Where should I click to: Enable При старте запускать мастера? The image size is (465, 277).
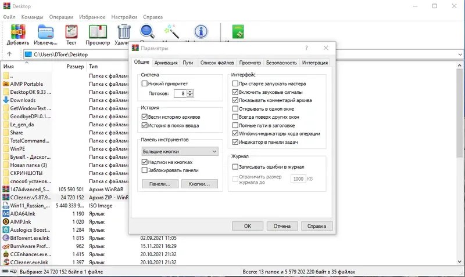[x=235, y=83]
